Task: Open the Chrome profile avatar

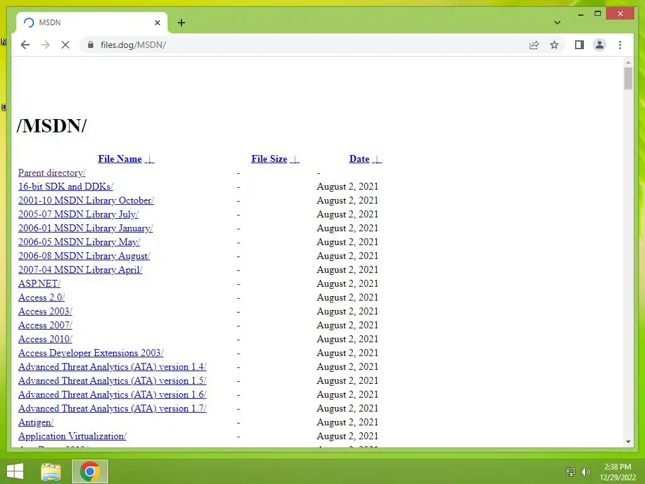Action: [x=600, y=45]
